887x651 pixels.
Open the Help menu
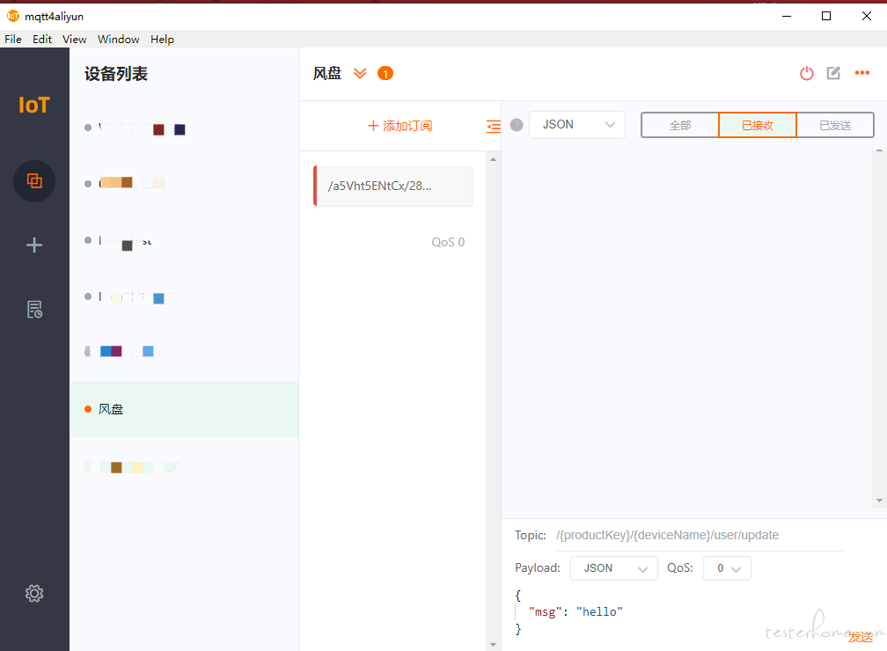162,39
